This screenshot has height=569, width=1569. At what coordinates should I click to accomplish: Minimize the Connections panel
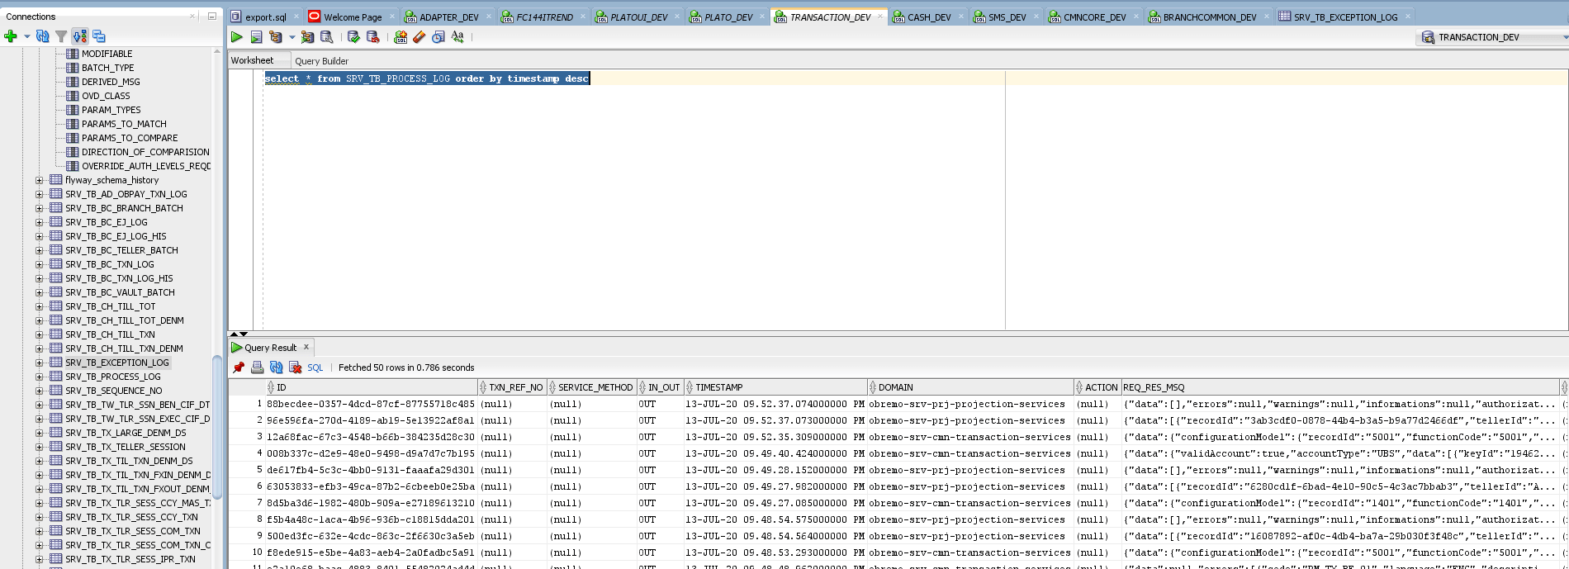(x=212, y=16)
